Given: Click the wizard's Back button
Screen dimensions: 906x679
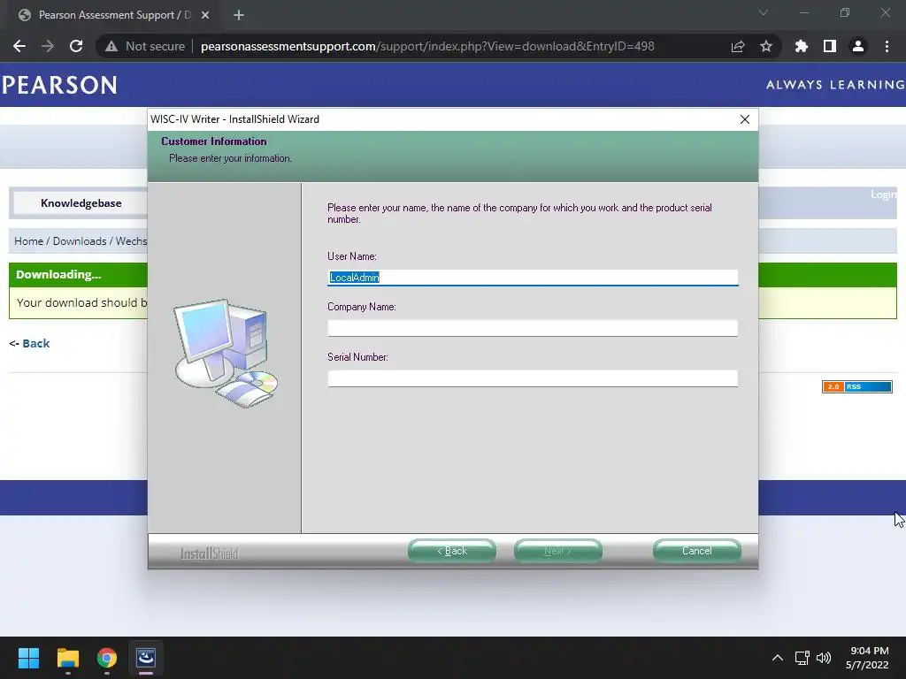Looking at the screenshot, I should pos(452,551).
